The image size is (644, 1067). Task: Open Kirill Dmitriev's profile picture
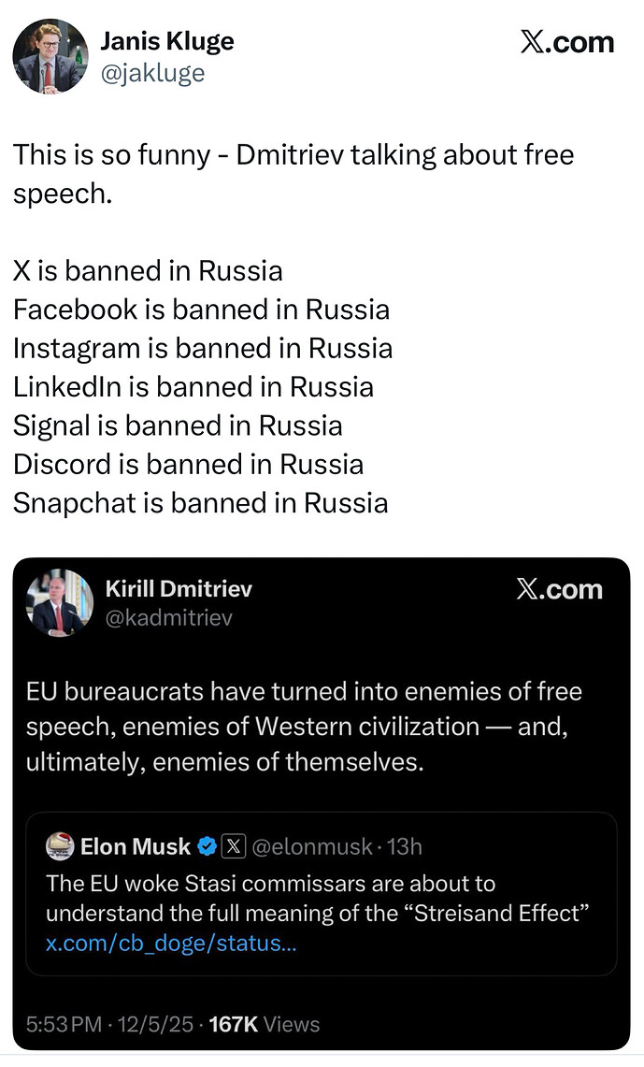coord(59,603)
